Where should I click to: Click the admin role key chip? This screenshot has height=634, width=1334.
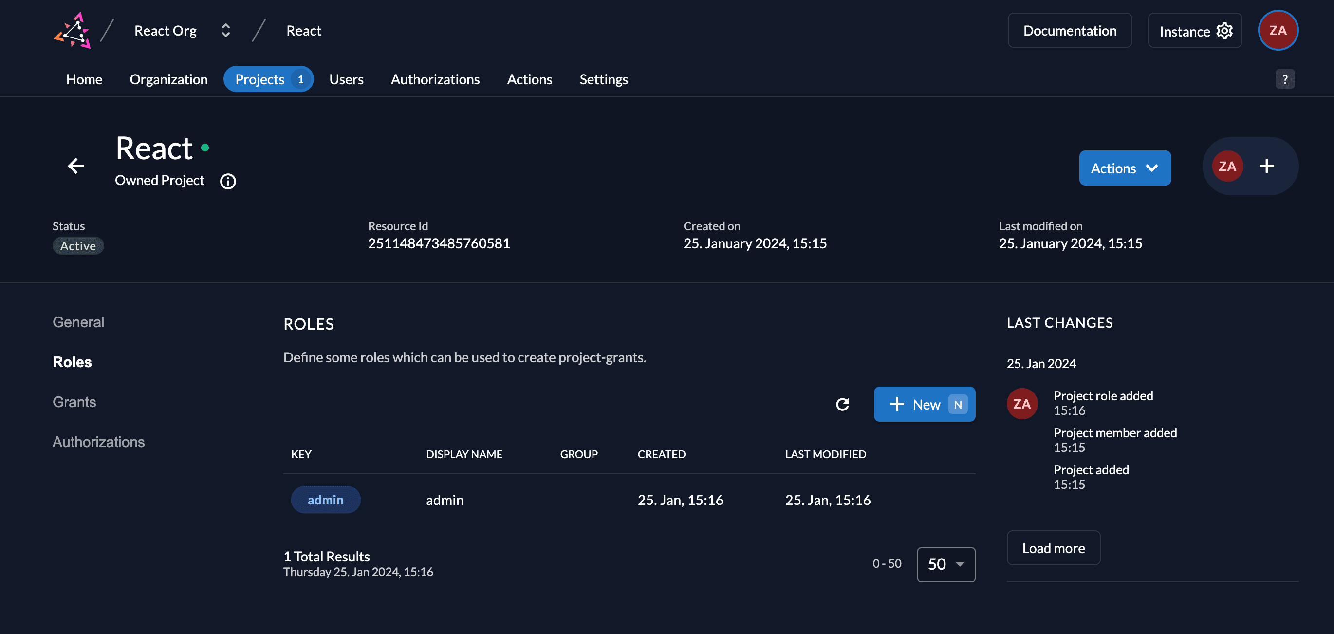click(x=325, y=500)
